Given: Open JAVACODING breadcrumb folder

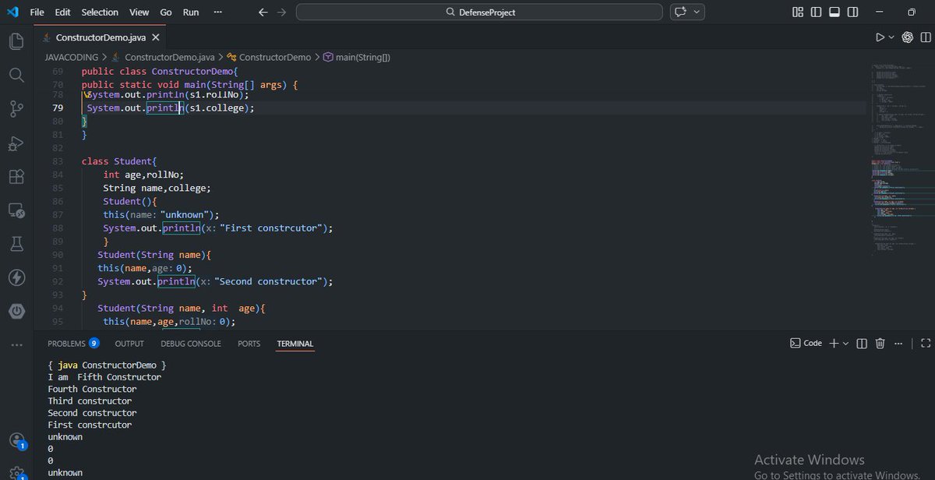Looking at the screenshot, I should pyautogui.click(x=72, y=57).
